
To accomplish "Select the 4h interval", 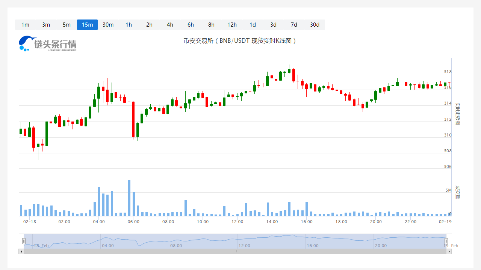I will pos(170,25).
